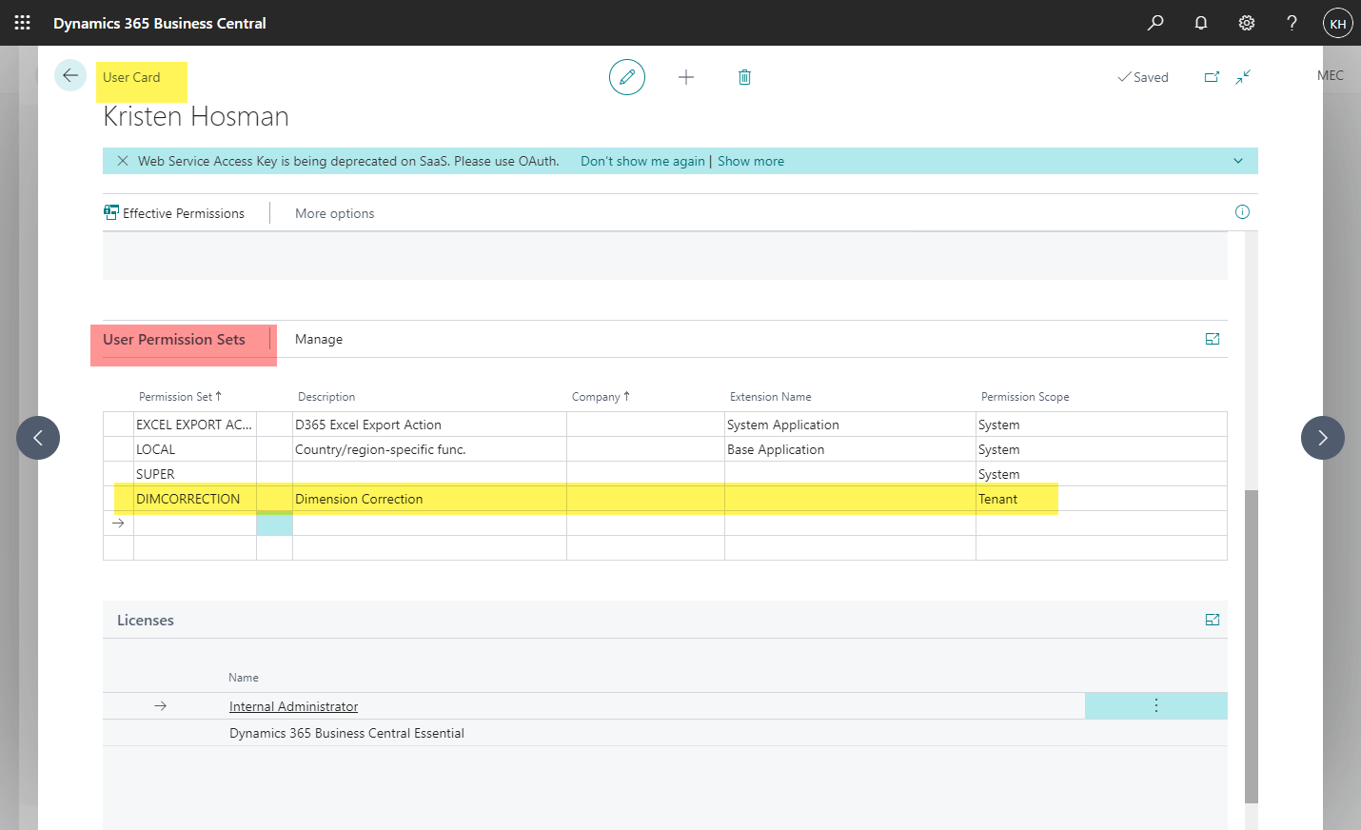Screen dimensions: 1361x830
Task: Select the LOCAL permission set cell
Action: [195, 449]
